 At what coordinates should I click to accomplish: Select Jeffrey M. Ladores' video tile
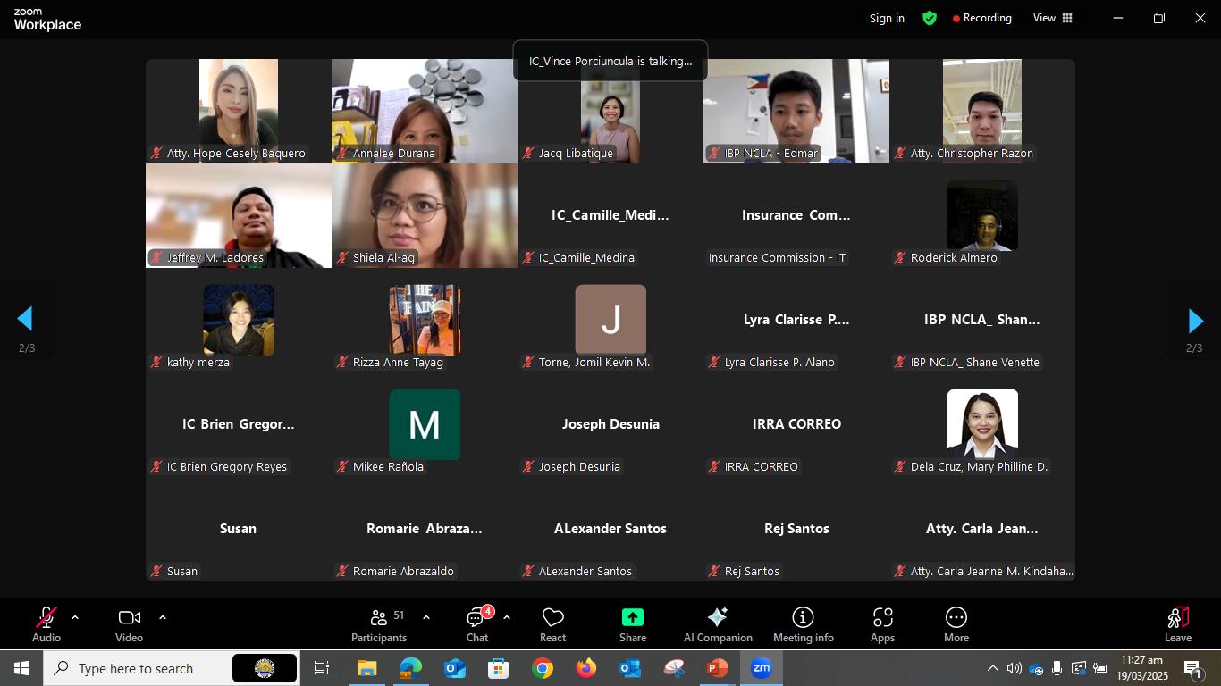click(239, 215)
